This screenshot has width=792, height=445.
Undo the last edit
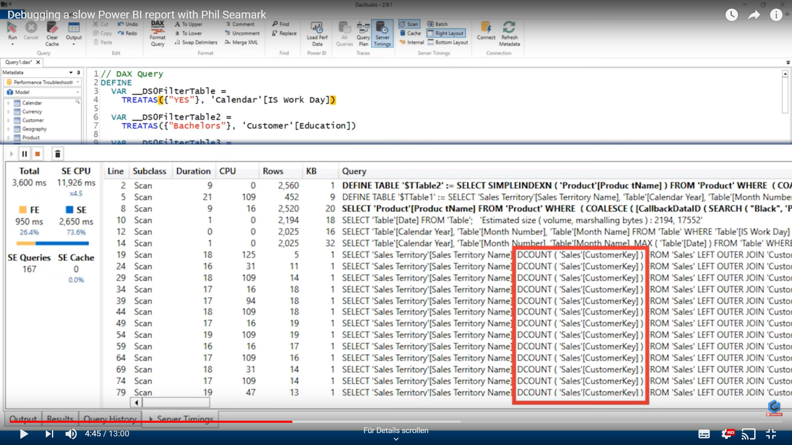click(127, 24)
